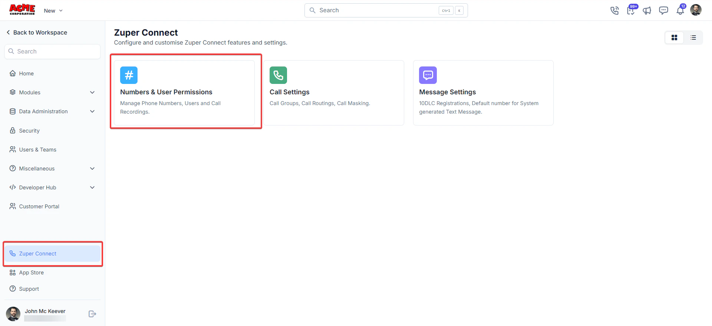This screenshot has height=326, width=712.
Task: Select Zuper Connect menu item
Action: coord(52,254)
